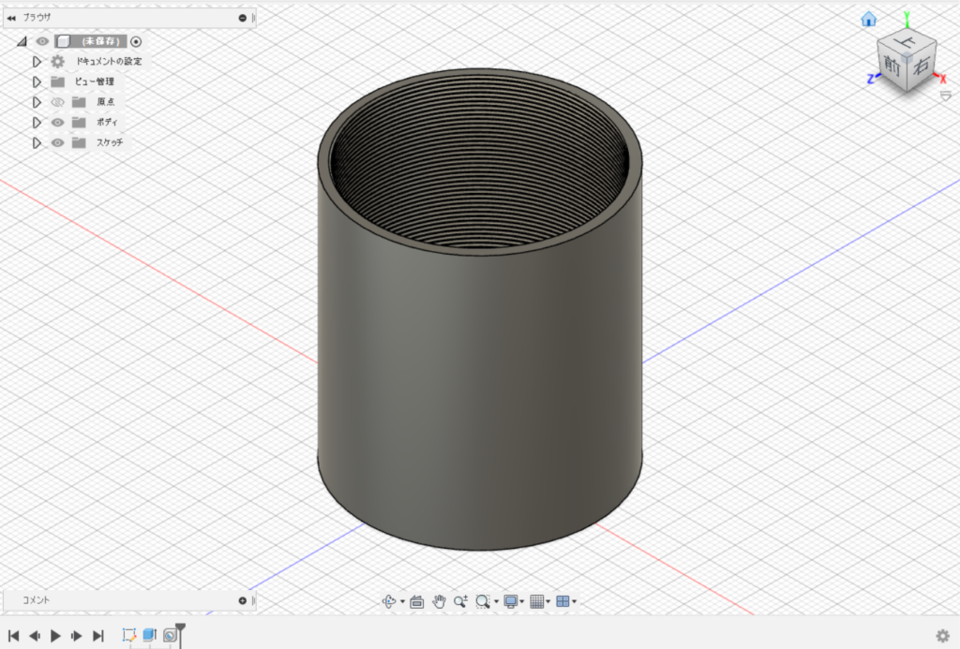Viewport: 960px width, 649px height.
Task: Toggle visibility of the スケッチ folder
Action: point(58,143)
